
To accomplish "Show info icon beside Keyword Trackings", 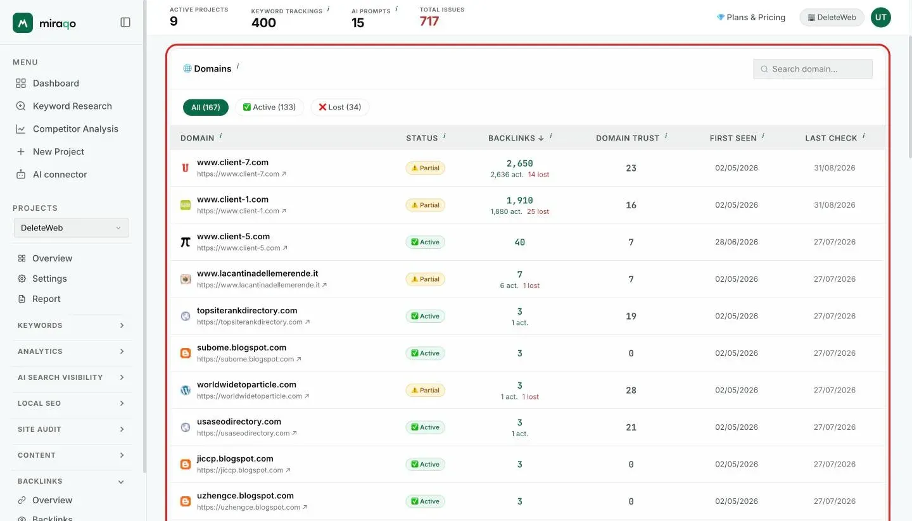I will [x=328, y=9].
